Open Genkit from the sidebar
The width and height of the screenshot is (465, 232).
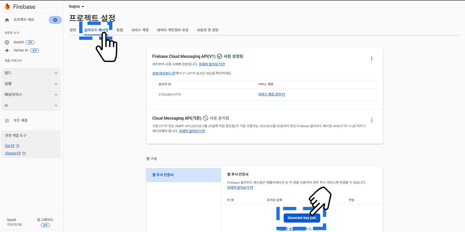click(x=19, y=42)
